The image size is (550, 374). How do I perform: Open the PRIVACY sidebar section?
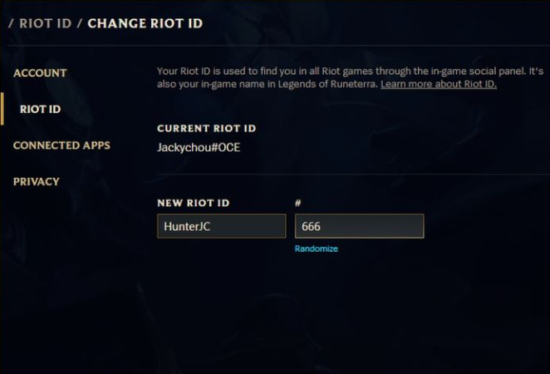(37, 181)
